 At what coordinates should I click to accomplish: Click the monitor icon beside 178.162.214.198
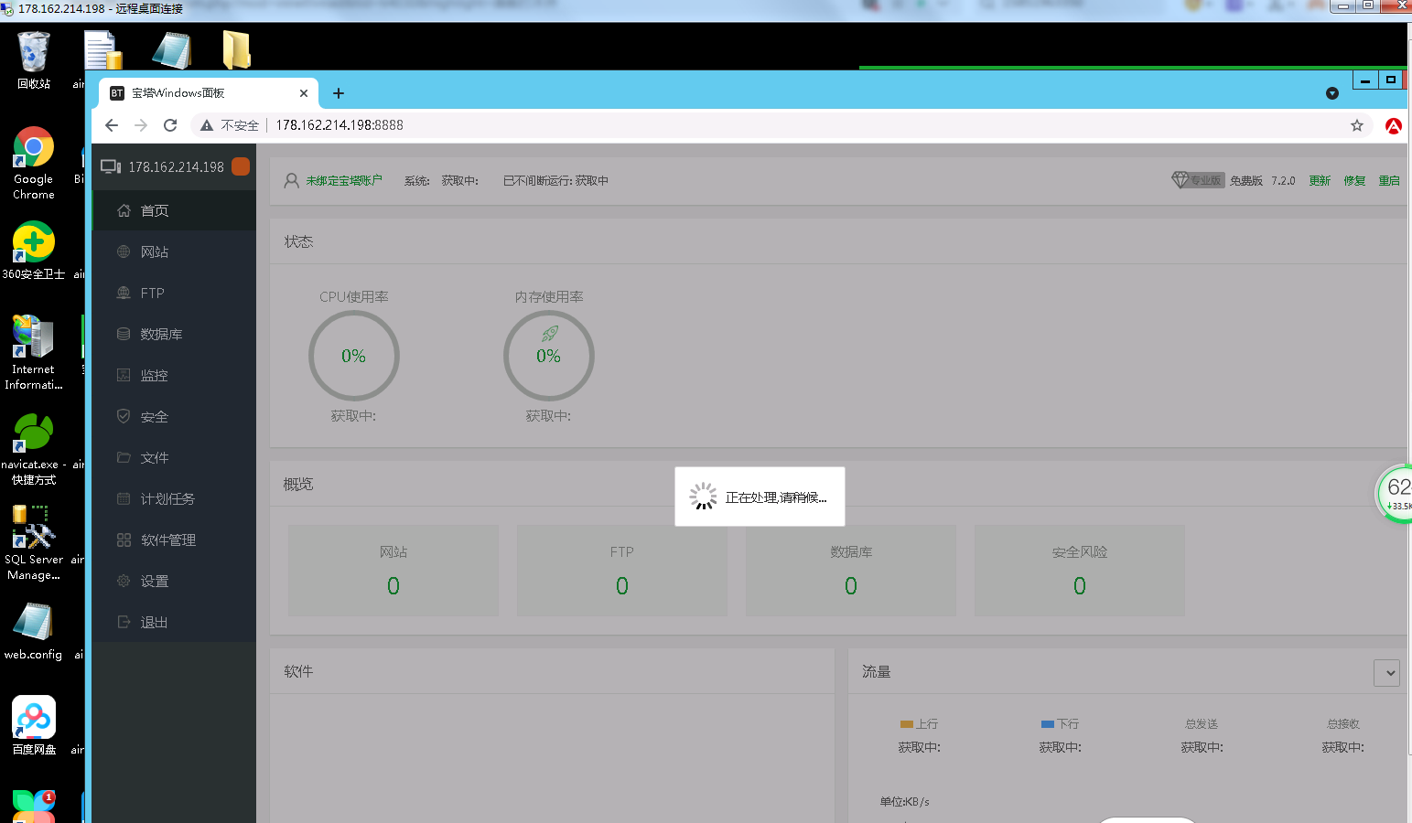[x=111, y=166]
